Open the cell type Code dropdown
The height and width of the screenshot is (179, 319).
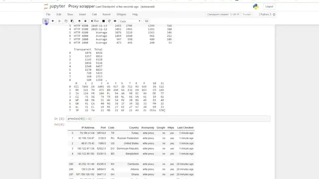pyautogui.click(x=130, y=21)
